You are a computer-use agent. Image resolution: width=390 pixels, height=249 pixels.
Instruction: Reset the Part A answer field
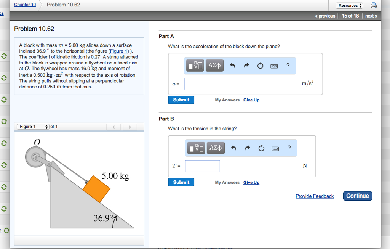(260, 66)
